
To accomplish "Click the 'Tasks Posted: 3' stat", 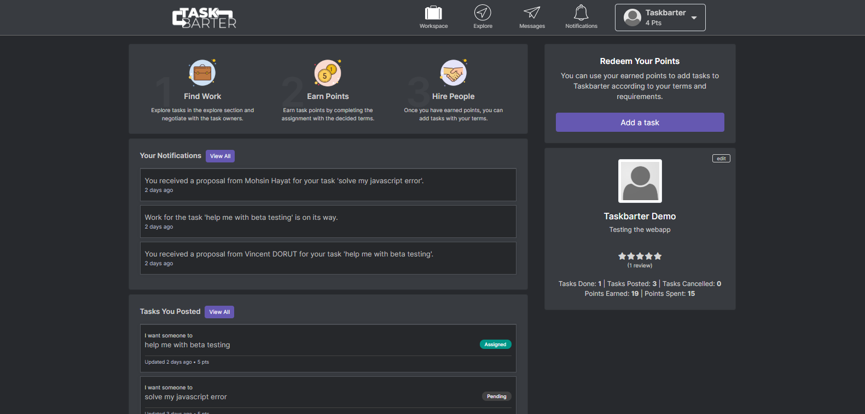I will [632, 284].
